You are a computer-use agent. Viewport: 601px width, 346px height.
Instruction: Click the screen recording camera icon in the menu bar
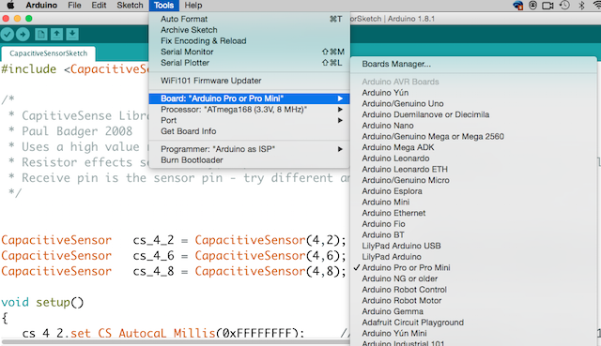click(x=547, y=6)
